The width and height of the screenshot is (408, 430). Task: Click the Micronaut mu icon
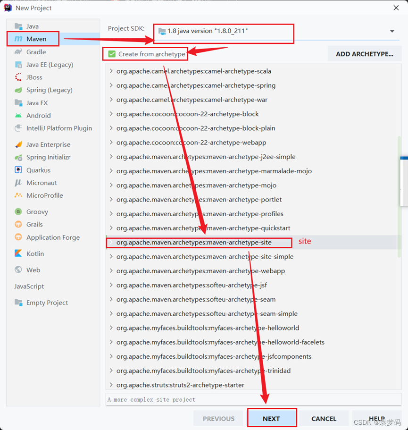pos(18,183)
